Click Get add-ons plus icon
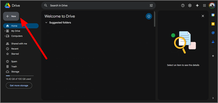The width and height of the screenshot is (218, 103). (x=213, y=56)
